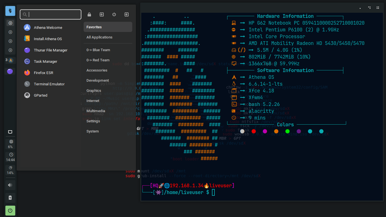Click the Task Manager icon in Favorites
The image size is (386, 217).
pos(27,61)
